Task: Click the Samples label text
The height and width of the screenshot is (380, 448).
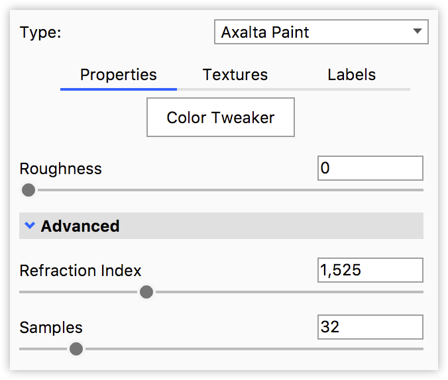Action: 51,328
